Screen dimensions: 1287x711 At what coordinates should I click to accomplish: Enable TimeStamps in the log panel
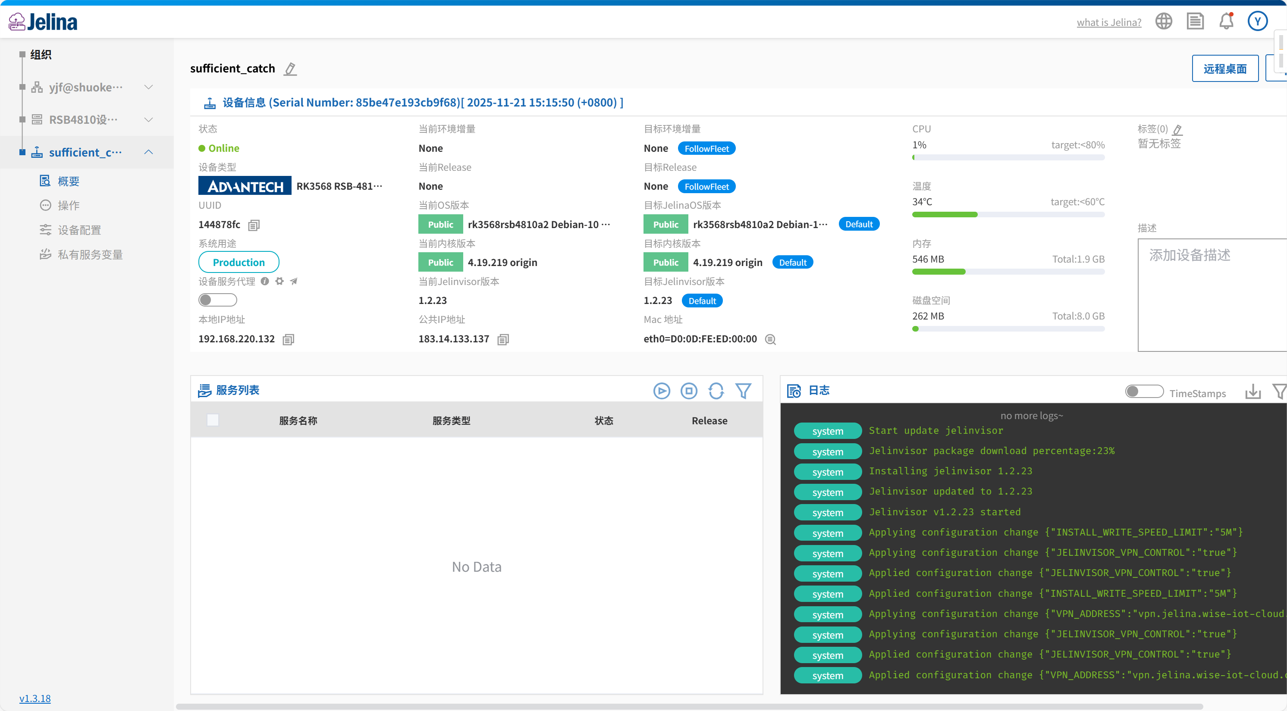[x=1144, y=392]
